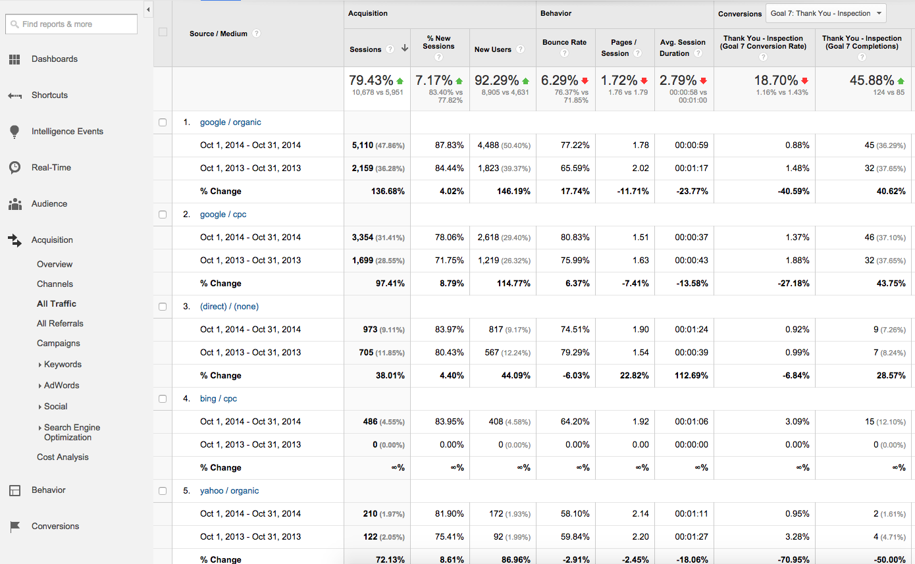Screen dimensions: 915x564
Task: Collapse the left sidebar with arrow
Action: [x=148, y=9]
